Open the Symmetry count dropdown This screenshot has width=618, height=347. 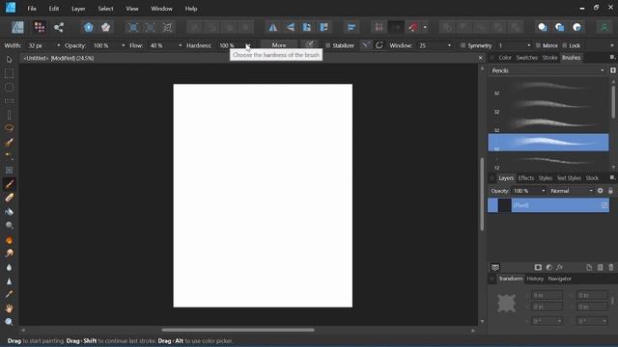528,45
